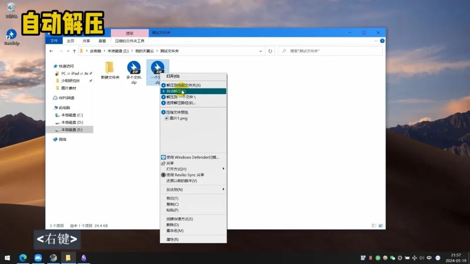
Task: Click the Back navigation arrow
Action: pos(51,51)
